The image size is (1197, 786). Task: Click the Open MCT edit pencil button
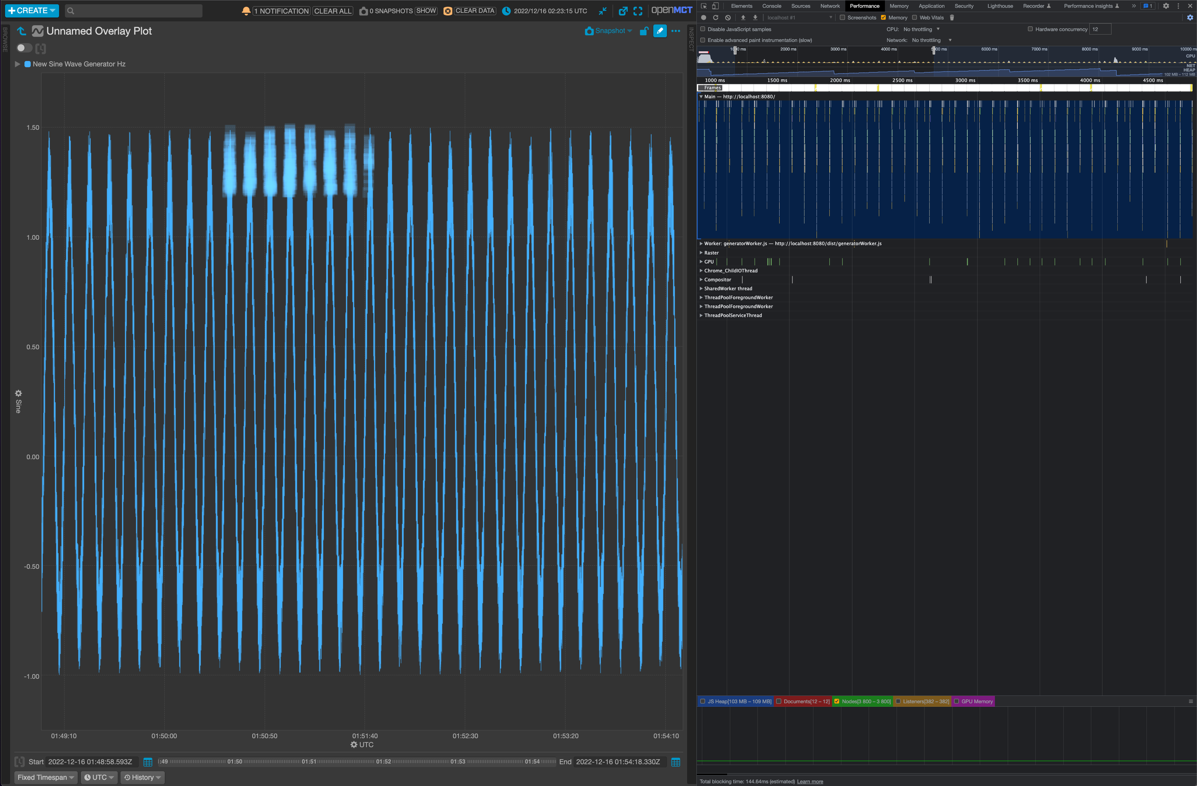660,31
